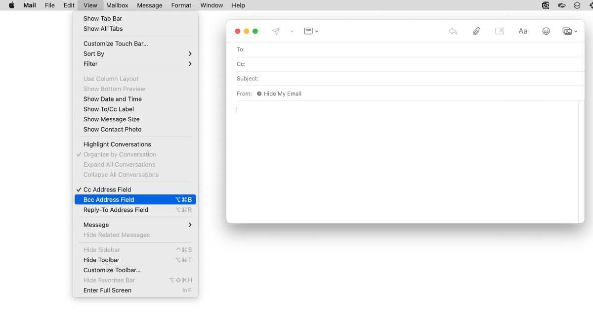Image resolution: width=593 pixels, height=334 pixels.
Task: Choose Hide Toolbar
Action: (135, 260)
